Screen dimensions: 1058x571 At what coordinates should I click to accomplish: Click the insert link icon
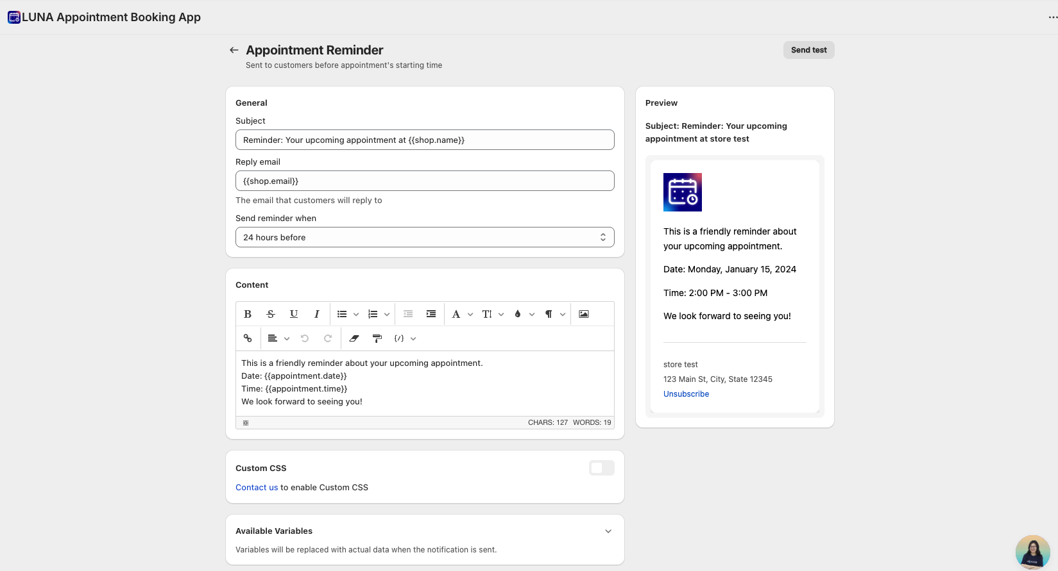tap(248, 338)
